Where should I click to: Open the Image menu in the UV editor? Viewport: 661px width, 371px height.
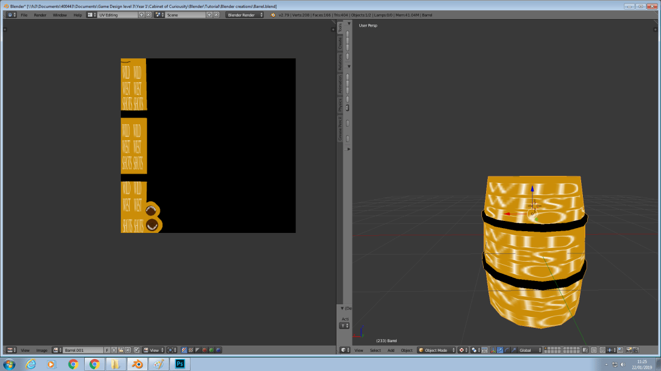42,350
